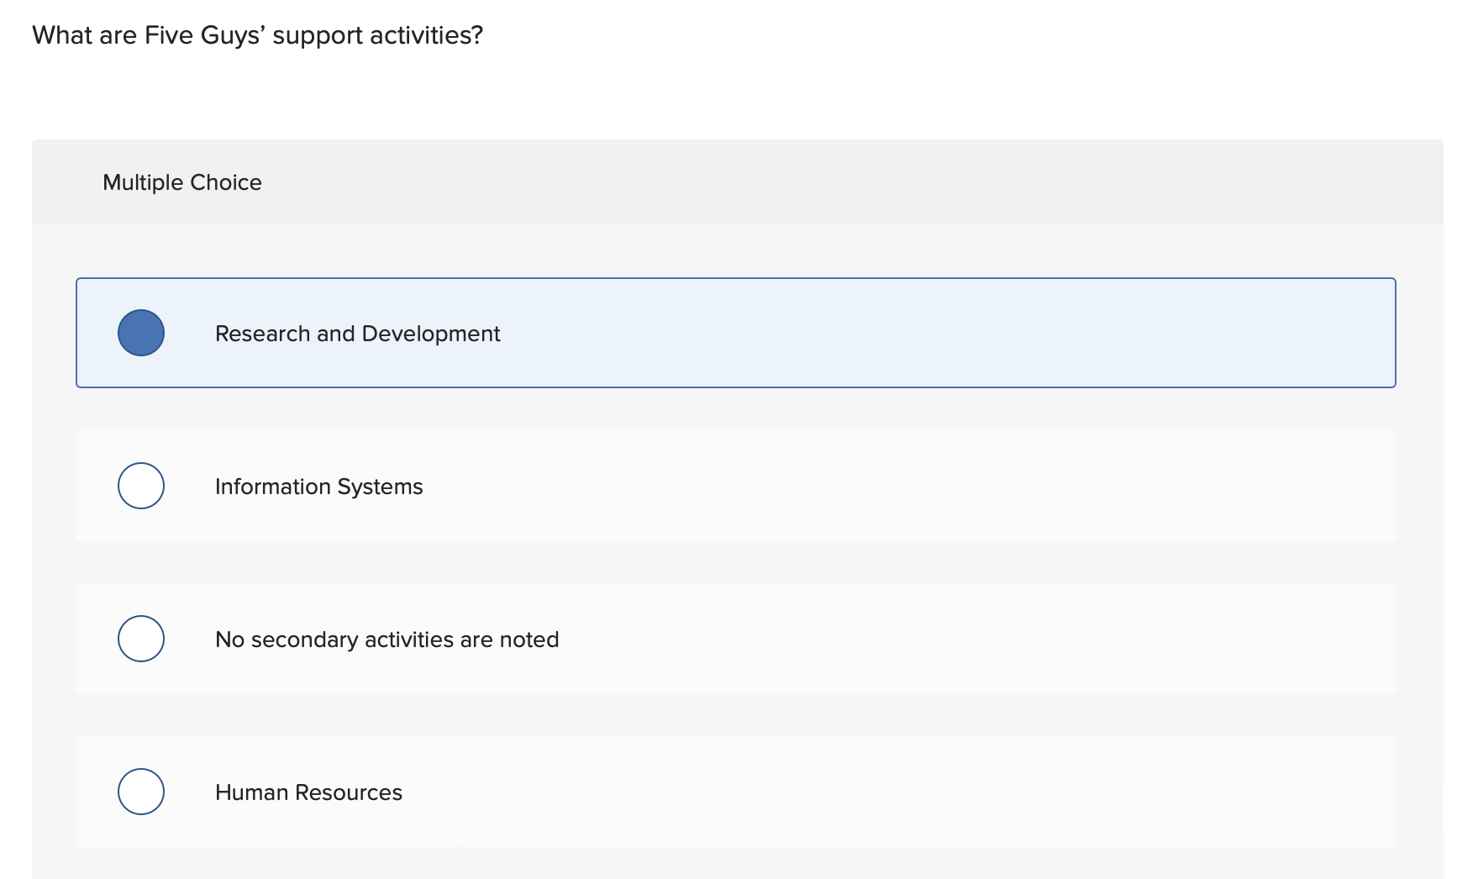Click the No secondary activities answer text

pyautogui.click(x=387, y=639)
